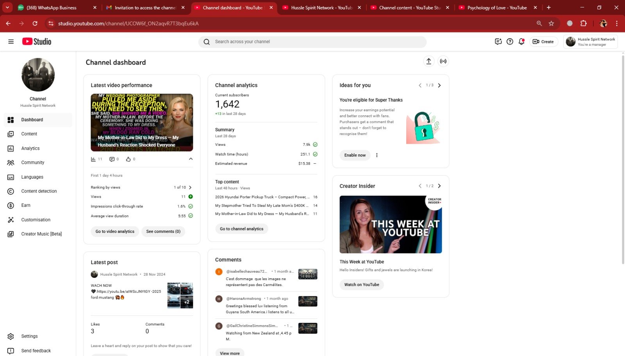The width and height of the screenshot is (625, 356).
Task: Bookmark this page with the star icon
Action: point(551,23)
